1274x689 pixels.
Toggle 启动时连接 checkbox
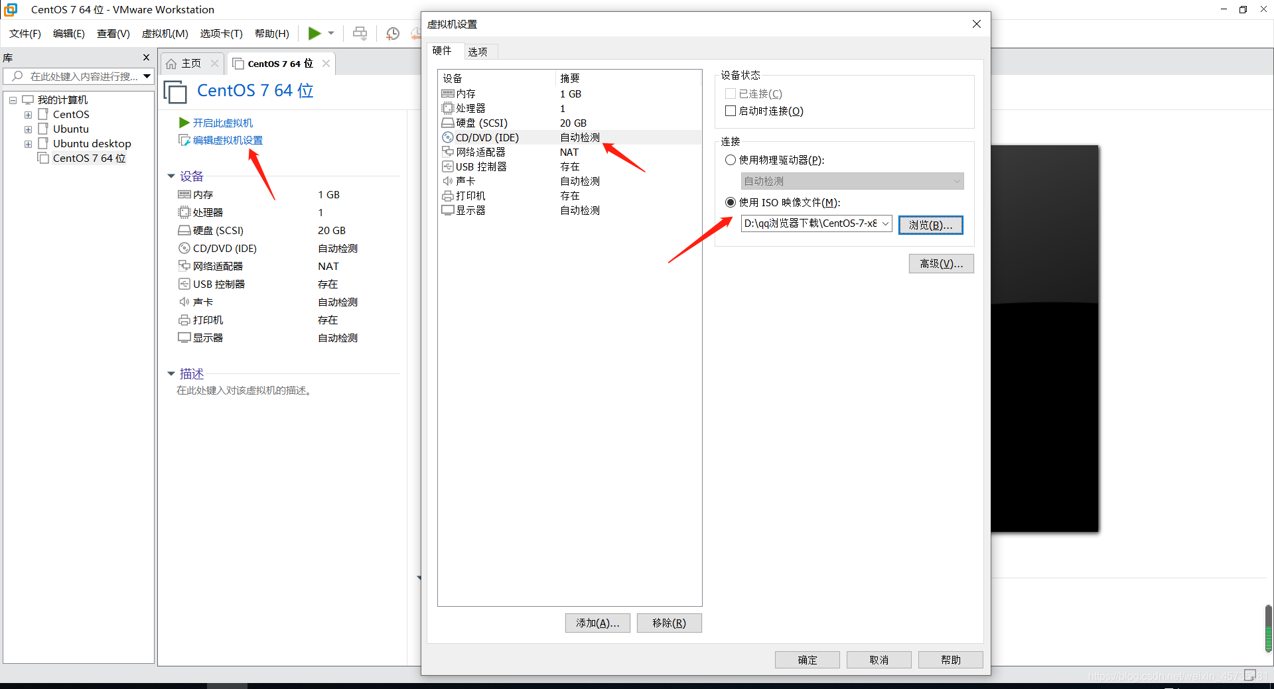(x=731, y=111)
